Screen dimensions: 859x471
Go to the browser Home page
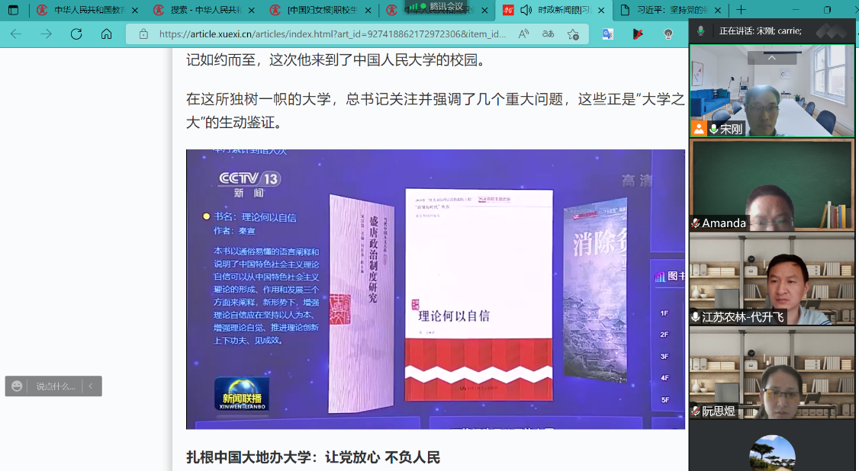coord(107,34)
